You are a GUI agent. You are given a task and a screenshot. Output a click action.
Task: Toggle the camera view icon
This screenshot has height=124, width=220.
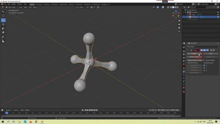pyautogui.click(x=179, y=28)
